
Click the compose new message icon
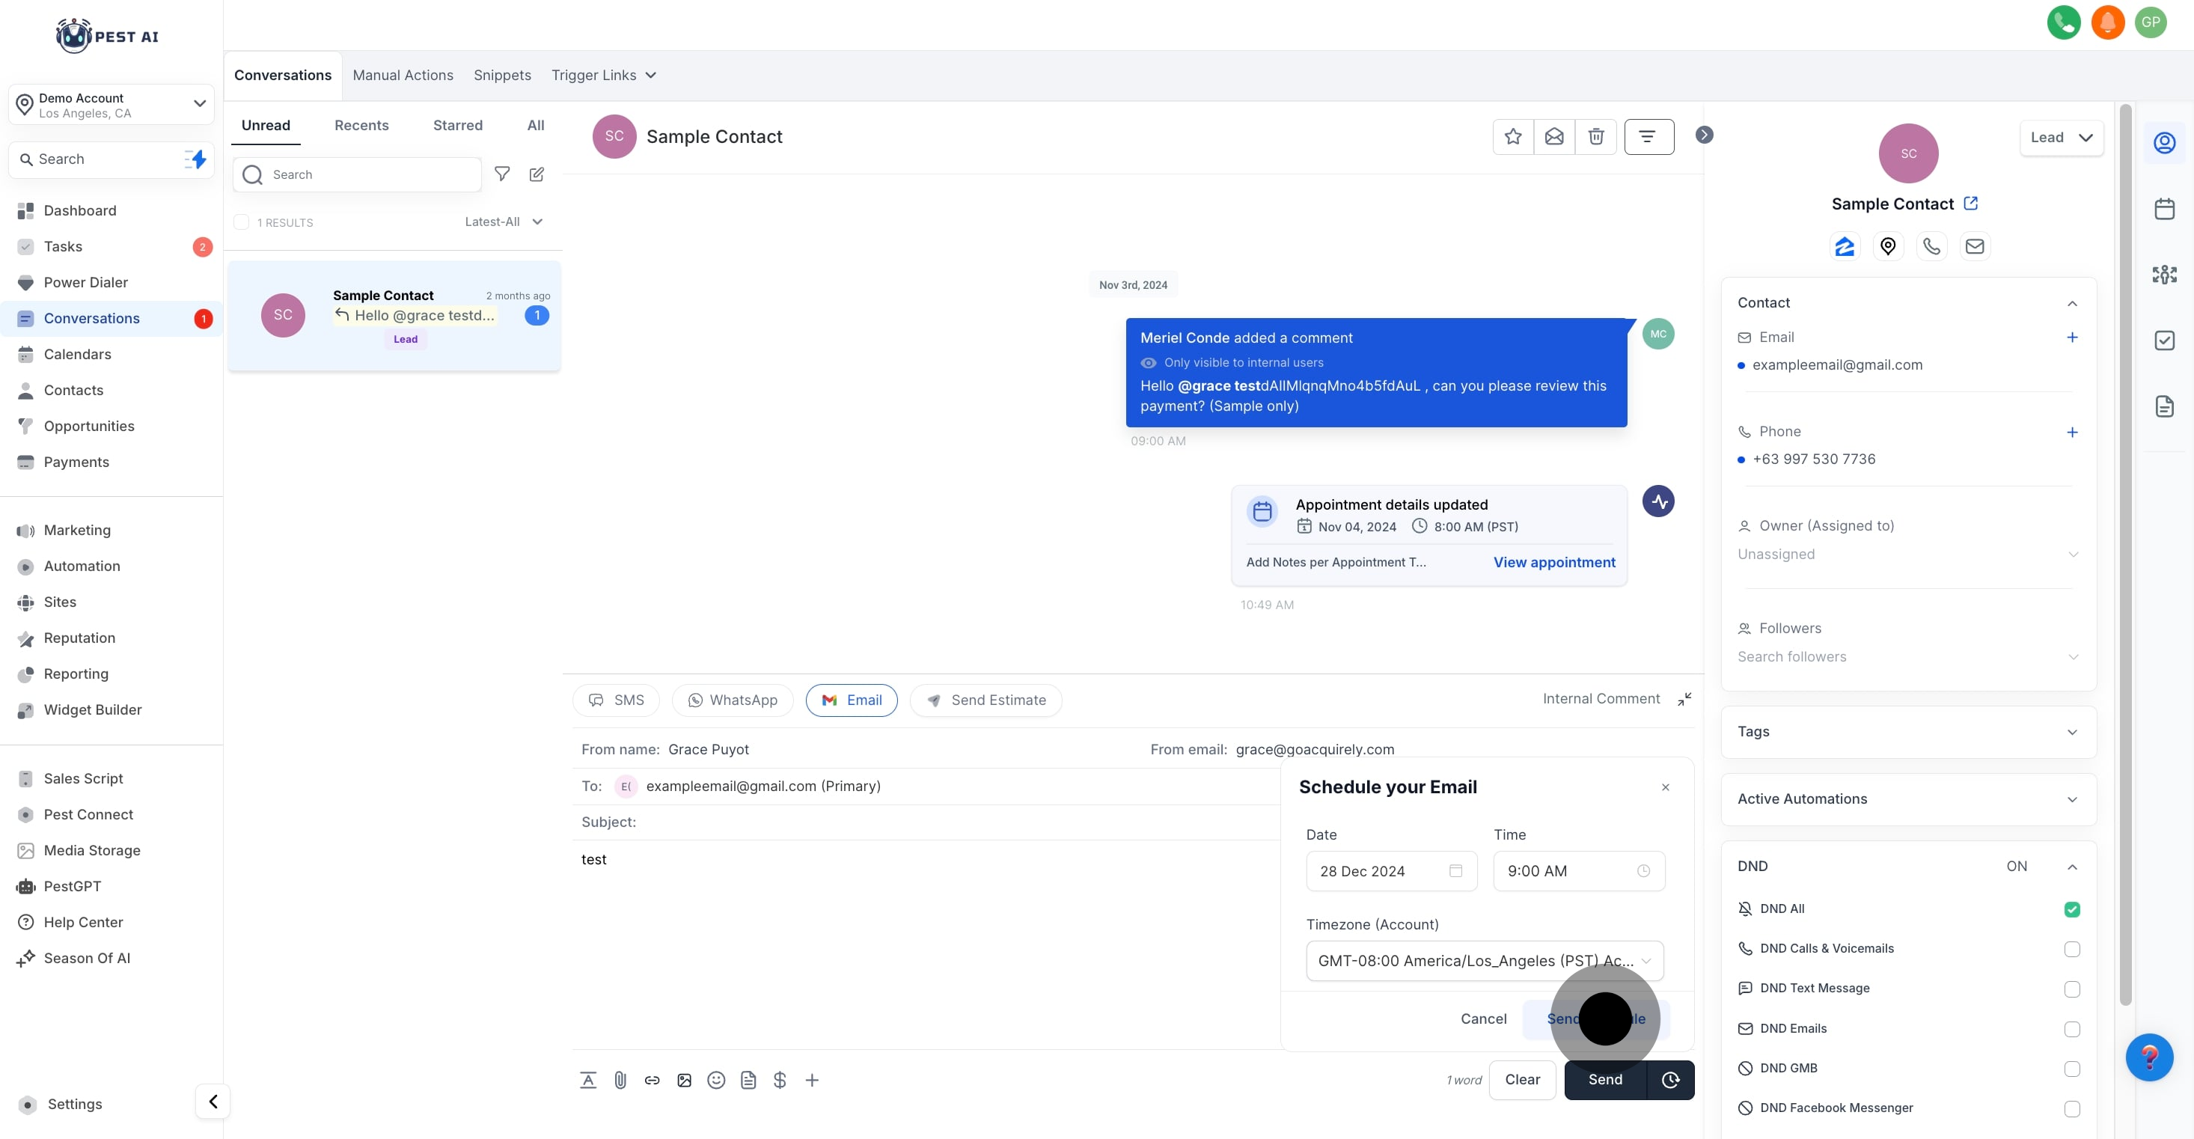[537, 174]
